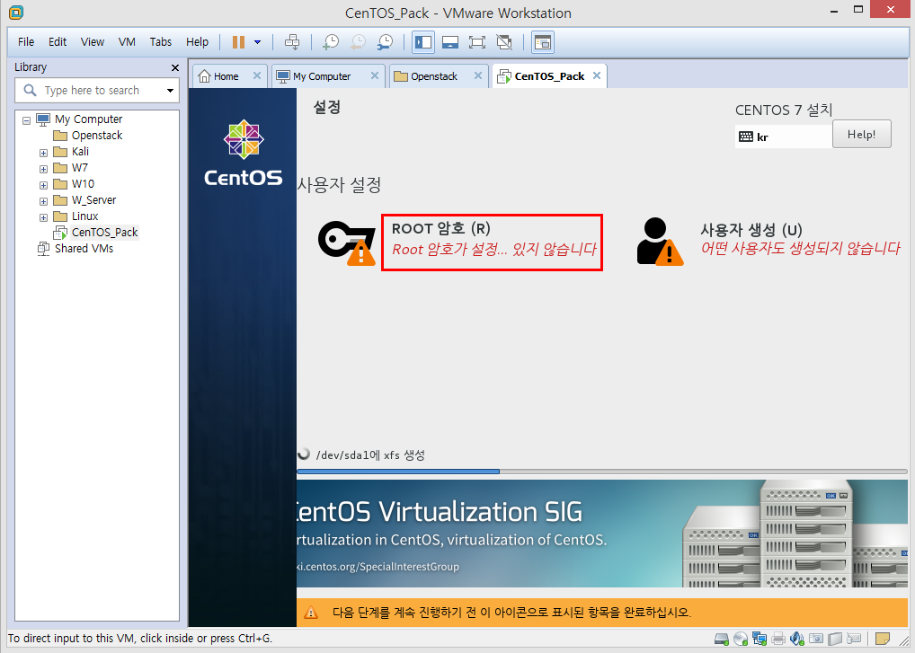Open the View menu
915x653 pixels.
[93, 42]
